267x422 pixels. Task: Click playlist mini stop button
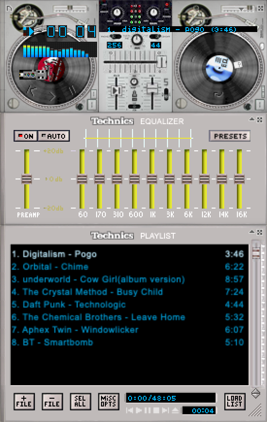pos(156,410)
